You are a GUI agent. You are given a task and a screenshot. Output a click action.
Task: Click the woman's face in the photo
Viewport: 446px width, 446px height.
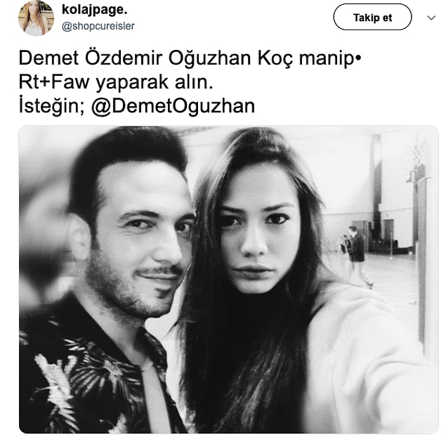pyautogui.click(x=256, y=230)
